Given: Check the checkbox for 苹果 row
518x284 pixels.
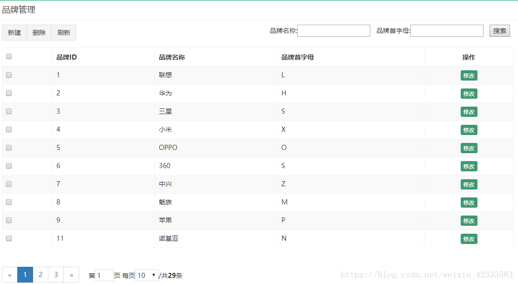Looking at the screenshot, I should click(9, 220).
